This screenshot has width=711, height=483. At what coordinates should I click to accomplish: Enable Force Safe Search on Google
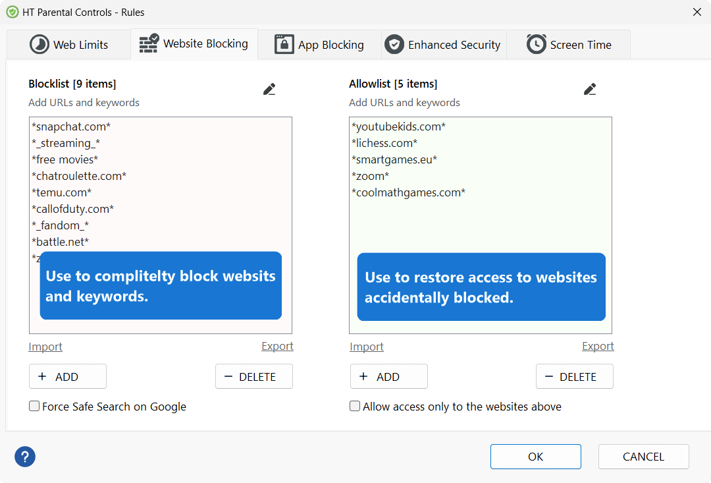tap(34, 407)
